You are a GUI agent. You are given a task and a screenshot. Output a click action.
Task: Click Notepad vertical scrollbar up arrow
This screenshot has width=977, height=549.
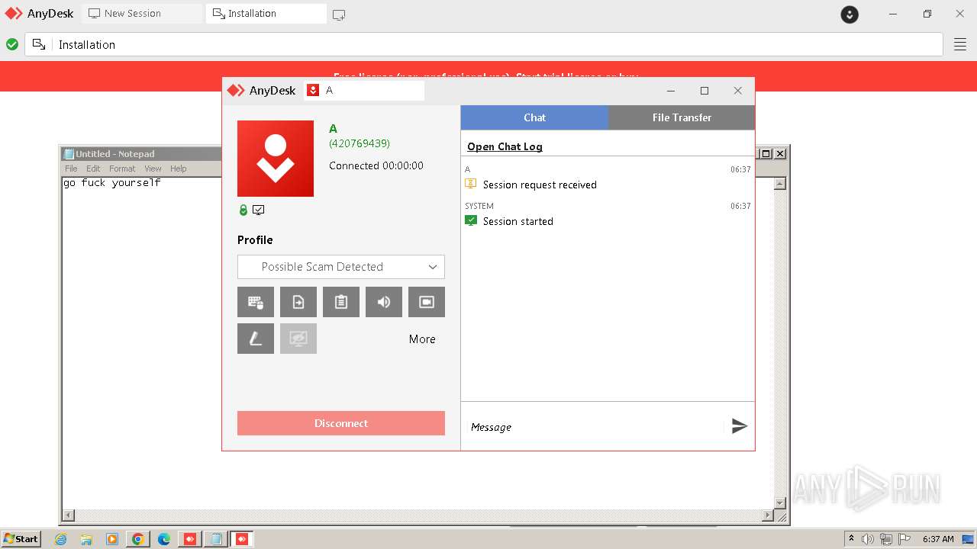click(x=779, y=184)
